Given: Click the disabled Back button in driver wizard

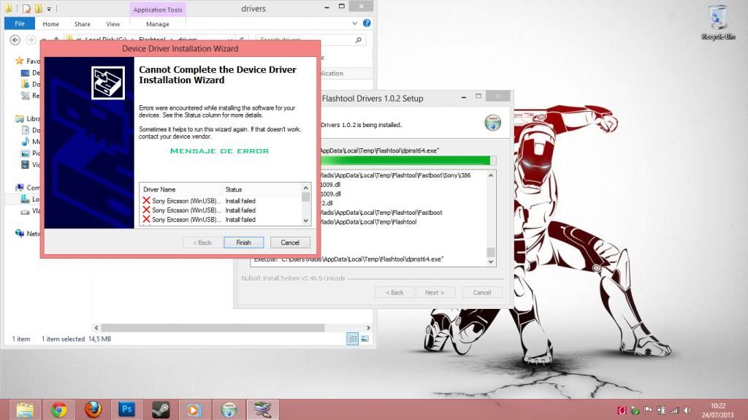Looking at the screenshot, I should [202, 243].
